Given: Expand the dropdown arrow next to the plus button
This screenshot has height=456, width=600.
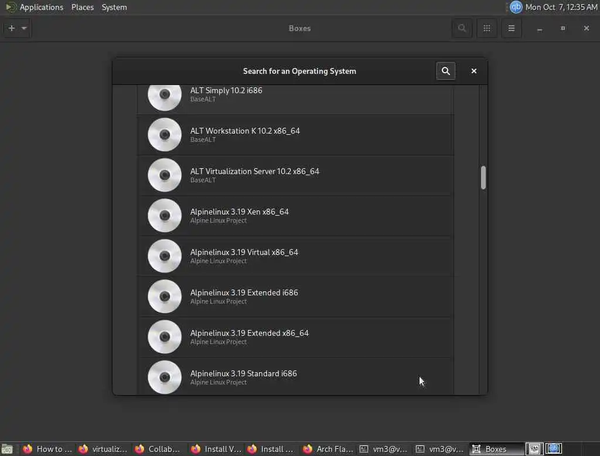Looking at the screenshot, I should (24, 28).
